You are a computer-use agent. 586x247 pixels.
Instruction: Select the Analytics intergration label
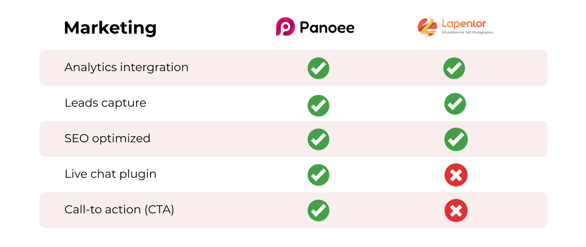tap(127, 67)
